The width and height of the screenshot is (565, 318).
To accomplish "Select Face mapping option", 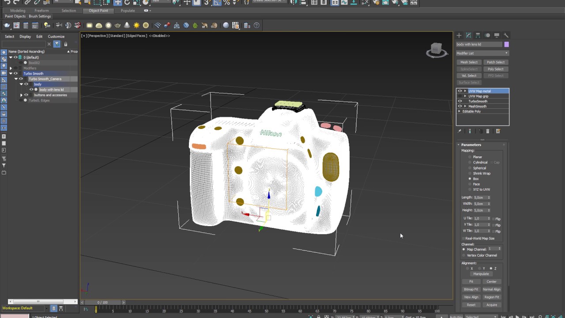I will pos(470,184).
